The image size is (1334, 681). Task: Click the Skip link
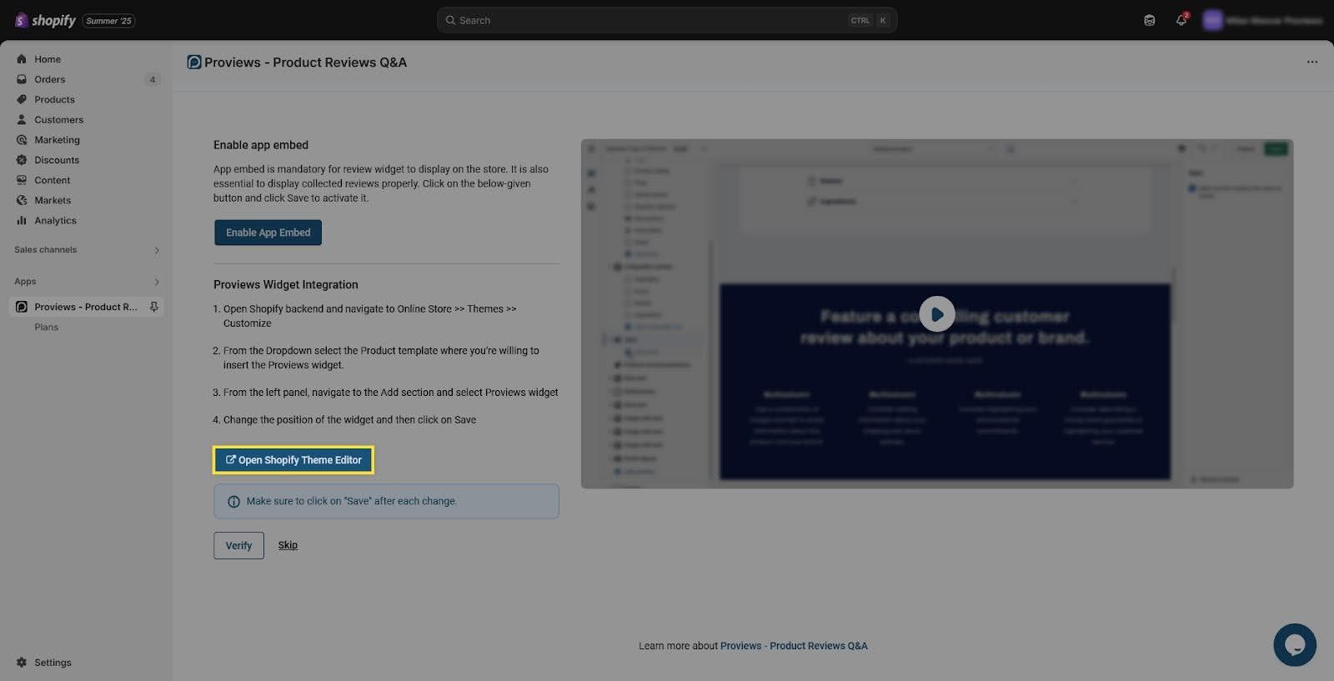tap(288, 545)
